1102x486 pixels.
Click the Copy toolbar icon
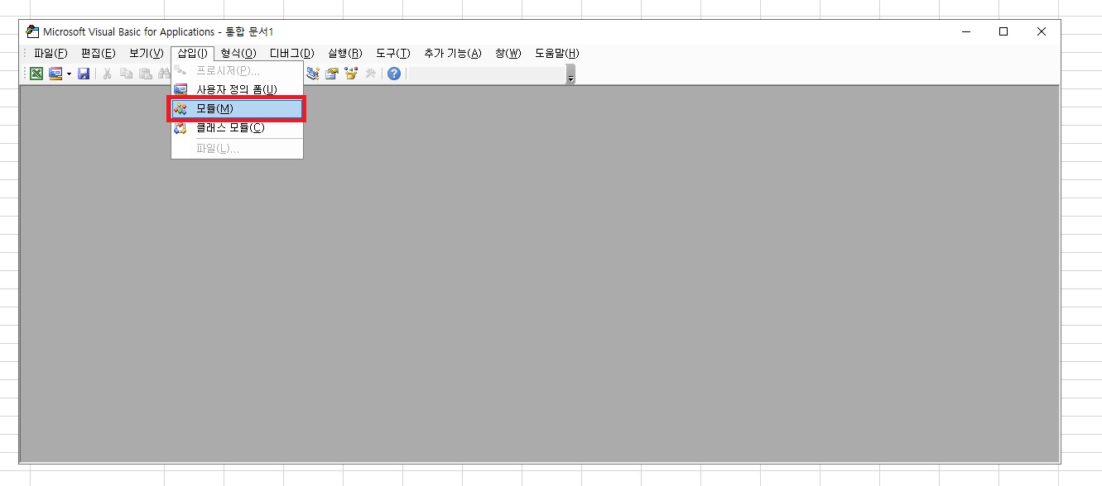tap(127, 74)
